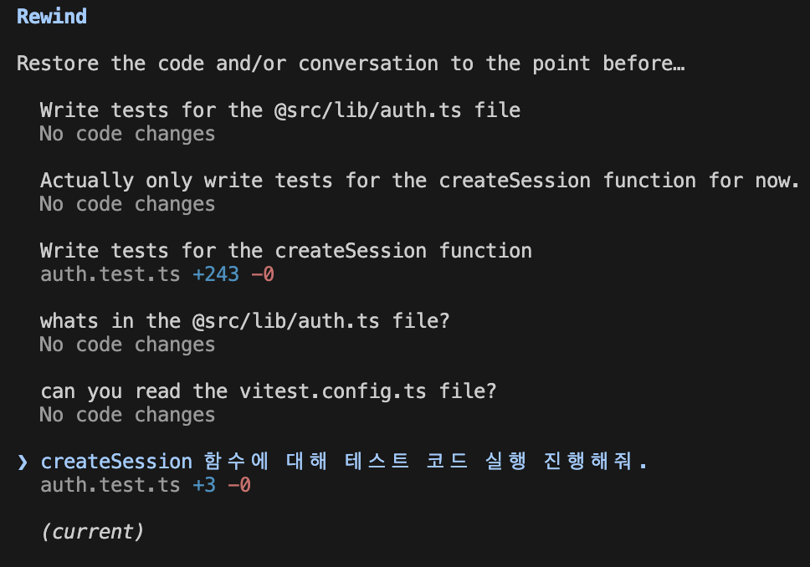Screen dimensions: 810x567
Task: Click "No code changes" under the vitest.config.ts entry
Action: [x=127, y=415]
